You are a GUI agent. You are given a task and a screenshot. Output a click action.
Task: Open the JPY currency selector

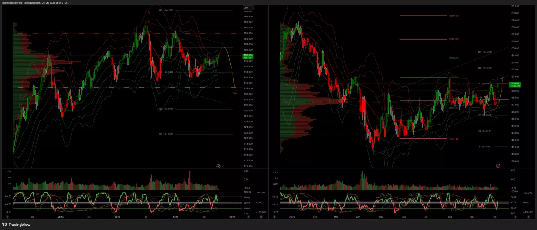pyautogui.click(x=247, y=8)
